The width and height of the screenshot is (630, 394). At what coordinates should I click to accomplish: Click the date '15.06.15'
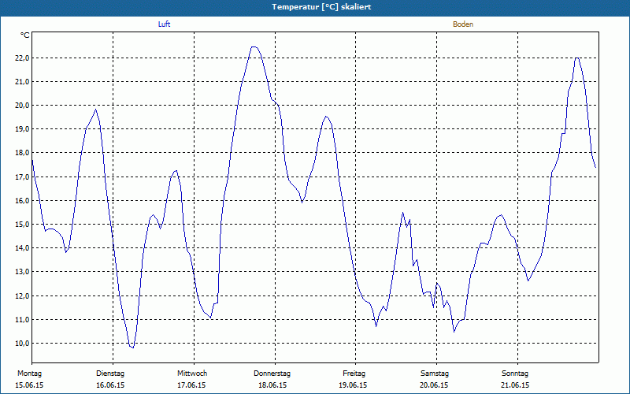point(29,385)
